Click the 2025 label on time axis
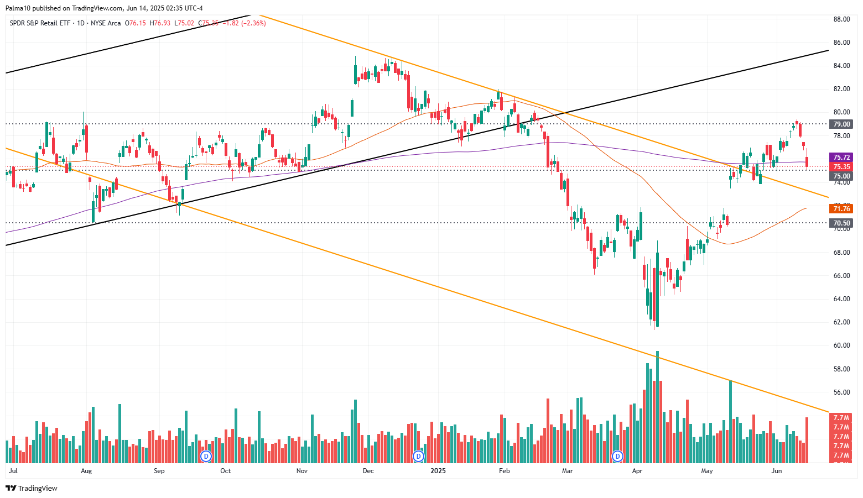Viewport: 863px width, 498px height. pyautogui.click(x=438, y=471)
